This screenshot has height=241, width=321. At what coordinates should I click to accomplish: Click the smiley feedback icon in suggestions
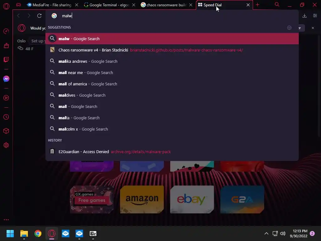289,28
